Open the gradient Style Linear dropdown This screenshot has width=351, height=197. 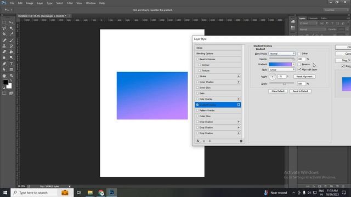click(282, 69)
